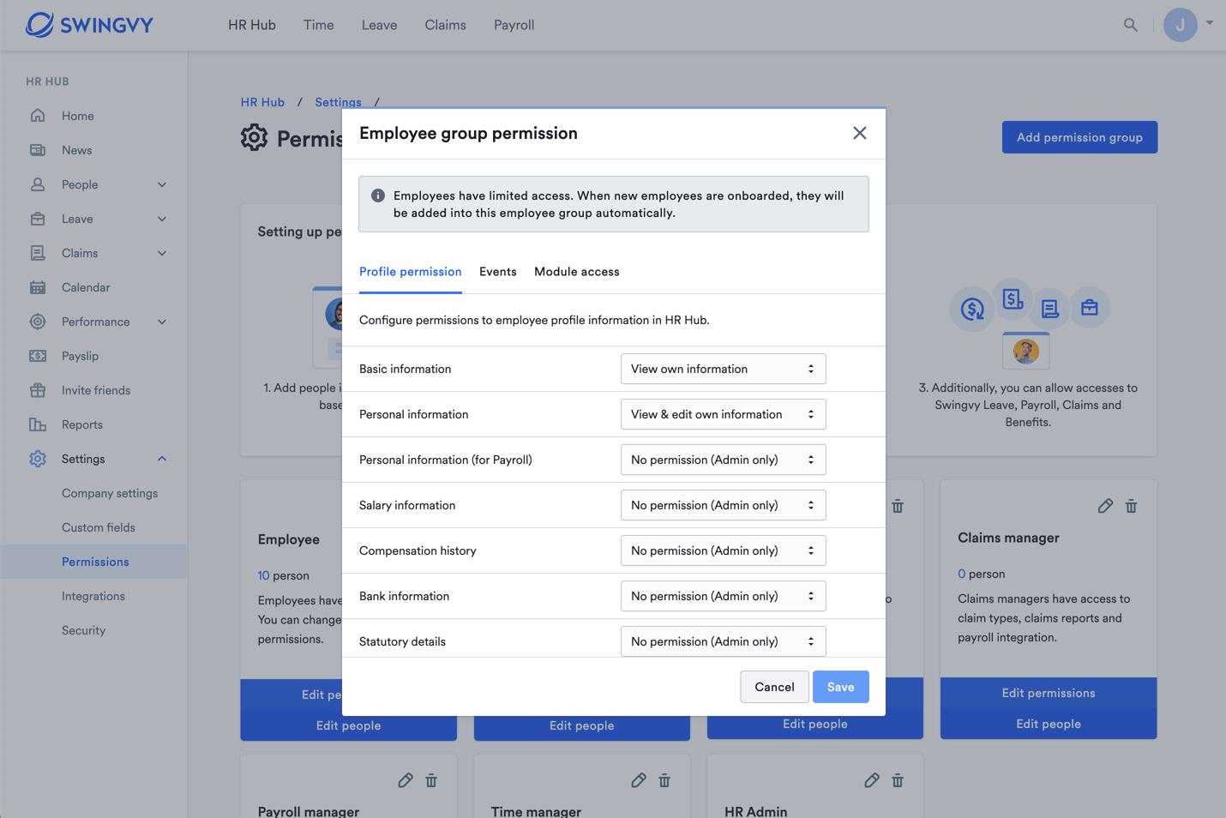Collapse the Settings sidebar section
The width and height of the screenshot is (1226, 818).
point(162,459)
